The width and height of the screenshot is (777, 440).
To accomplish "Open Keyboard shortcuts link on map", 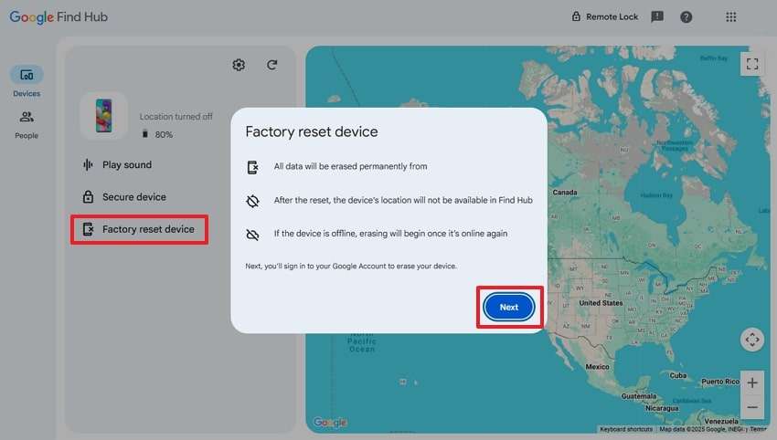I will point(626,429).
